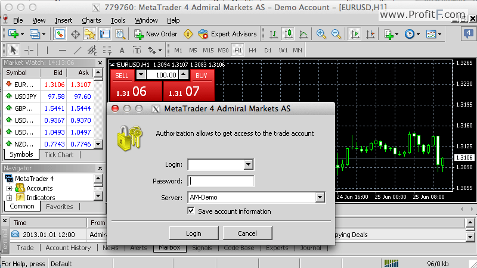Open the Login dropdown list
This screenshot has width=477, height=268.
tap(249, 164)
